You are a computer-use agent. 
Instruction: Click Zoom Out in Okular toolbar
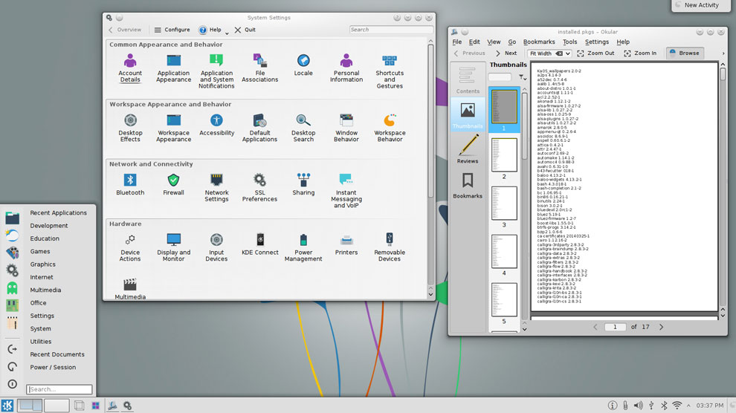(595, 53)
